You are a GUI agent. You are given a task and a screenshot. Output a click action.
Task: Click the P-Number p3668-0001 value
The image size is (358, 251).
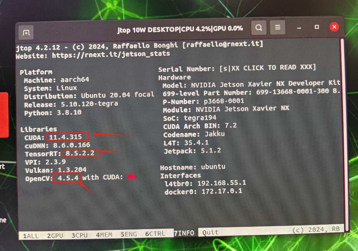224,101
